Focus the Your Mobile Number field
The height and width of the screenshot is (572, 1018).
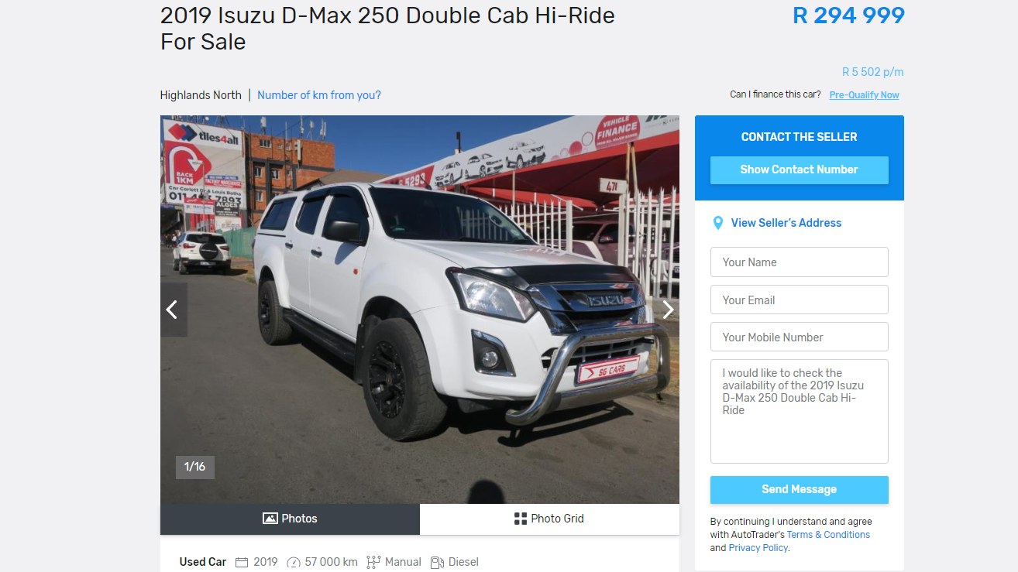[x=799, y=337]
